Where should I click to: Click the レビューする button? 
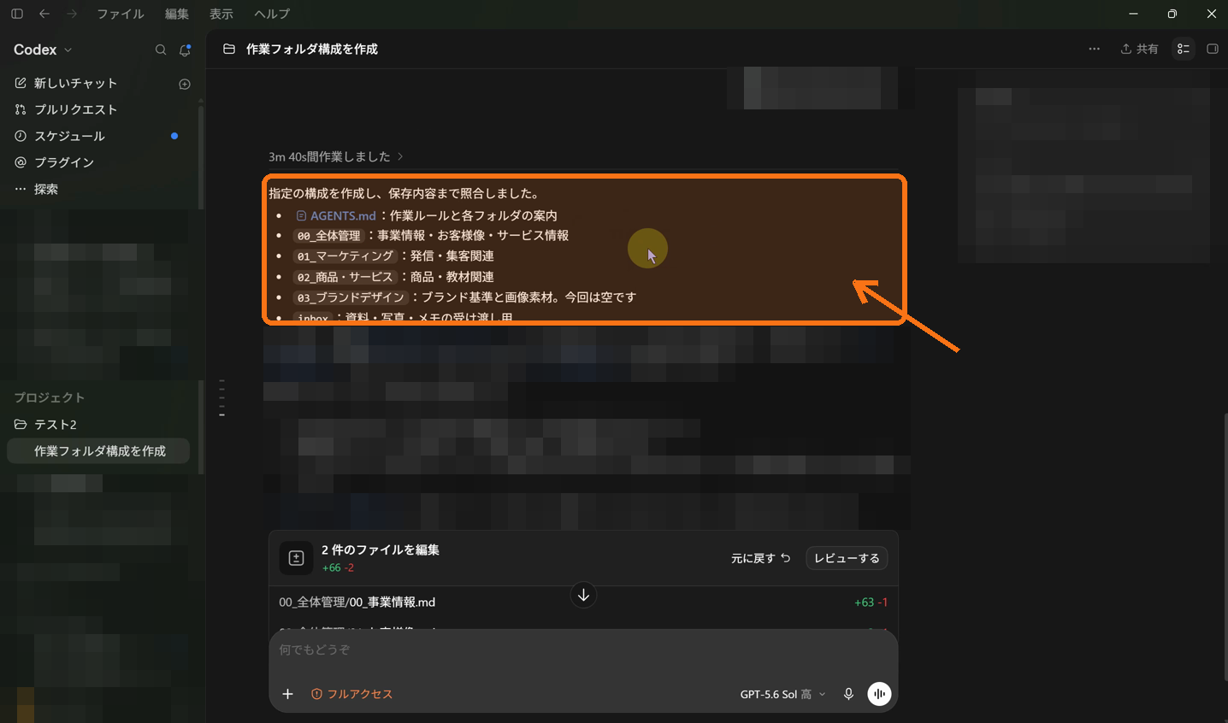(847, 558)
